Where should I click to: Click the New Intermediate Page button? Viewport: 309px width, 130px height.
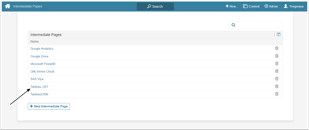[x=49, y=106]
